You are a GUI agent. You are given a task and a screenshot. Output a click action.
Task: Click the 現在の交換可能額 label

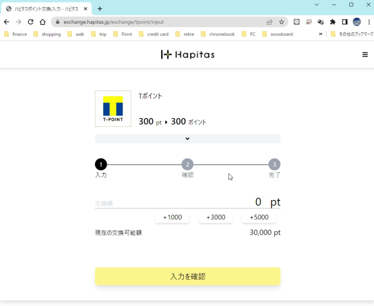coord(118,233)
